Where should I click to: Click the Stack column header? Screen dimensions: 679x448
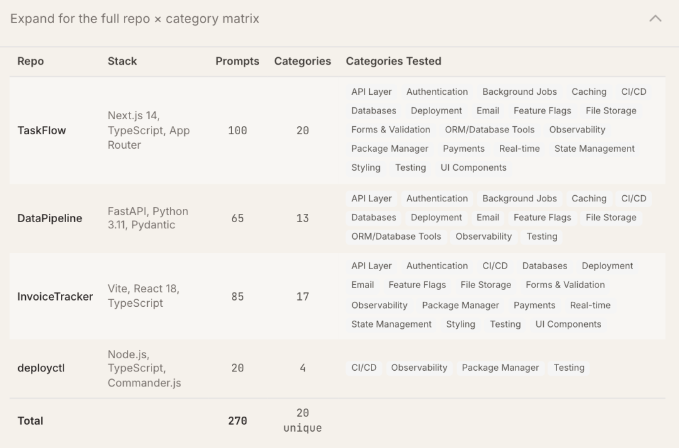[x=122, y=61]
